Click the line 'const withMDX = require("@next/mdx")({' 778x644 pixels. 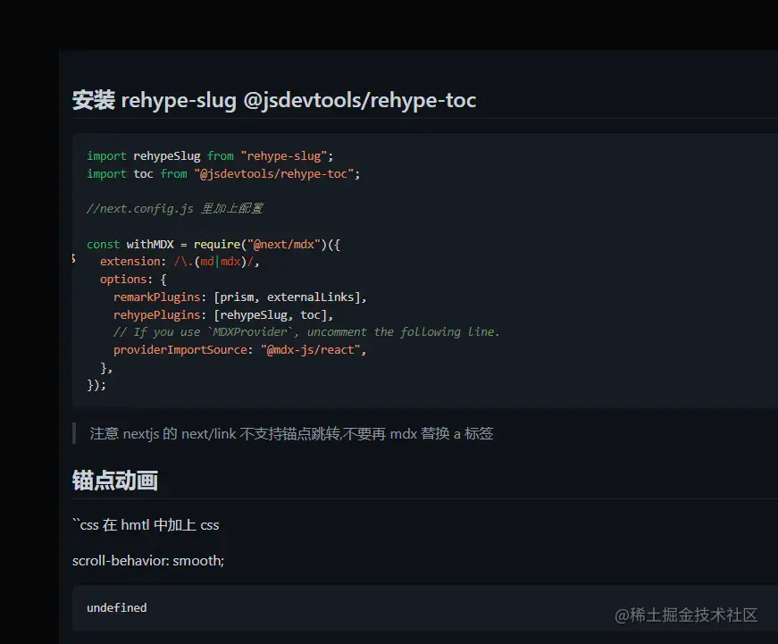pyautogui.click(x=213, y=244)
